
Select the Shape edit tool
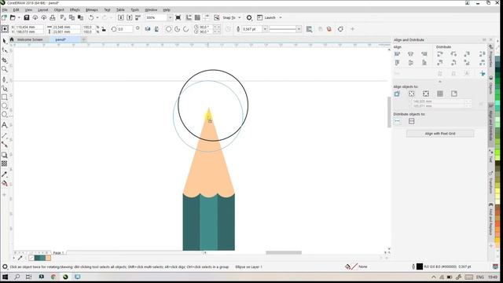coord(4,50)
